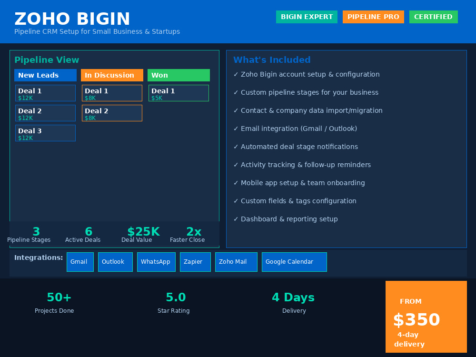Image resolution: width=476 pixels, height=357 pixels.
Task: Click the ZOHO BIGIN title
Action: tap(72, 19)
